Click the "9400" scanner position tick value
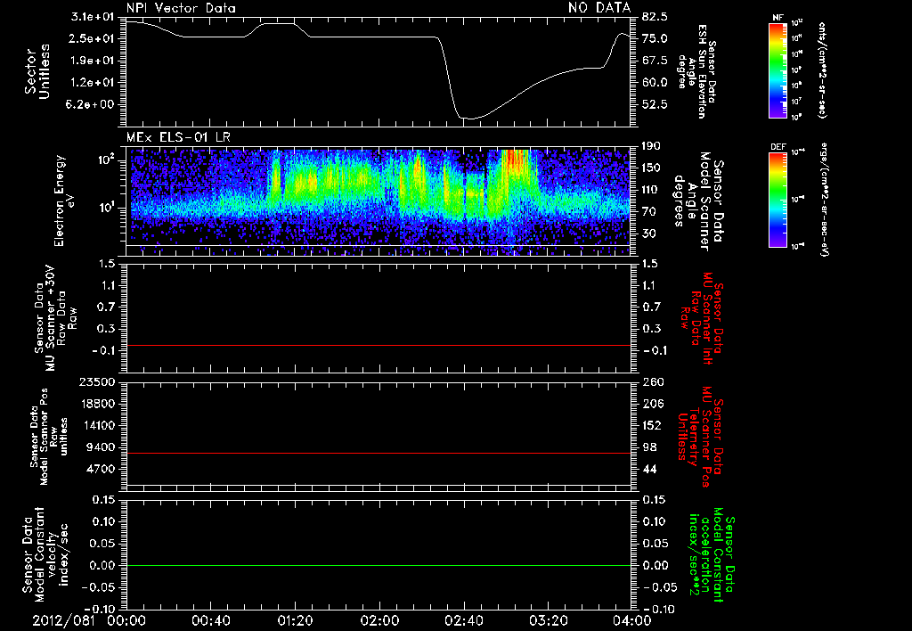The height and width of the screenshot is (631, 912). (102, 447)
